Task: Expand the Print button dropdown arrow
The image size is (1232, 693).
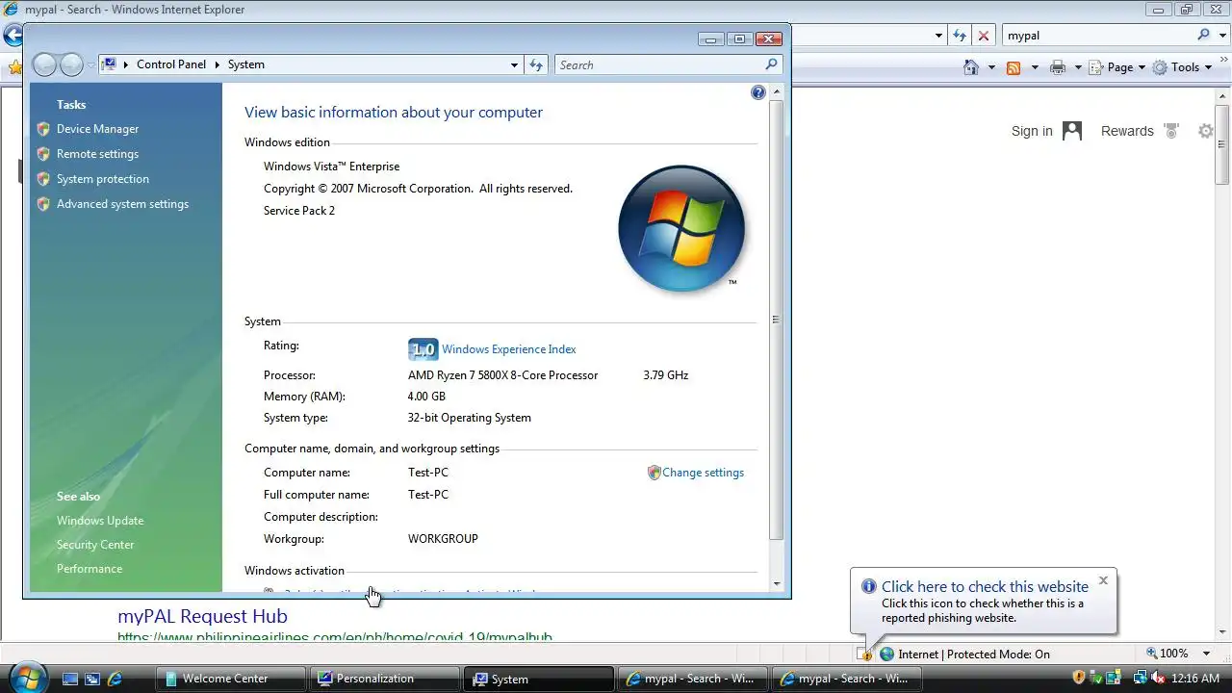Action: pyautogui.click(x=1078, y=67)
